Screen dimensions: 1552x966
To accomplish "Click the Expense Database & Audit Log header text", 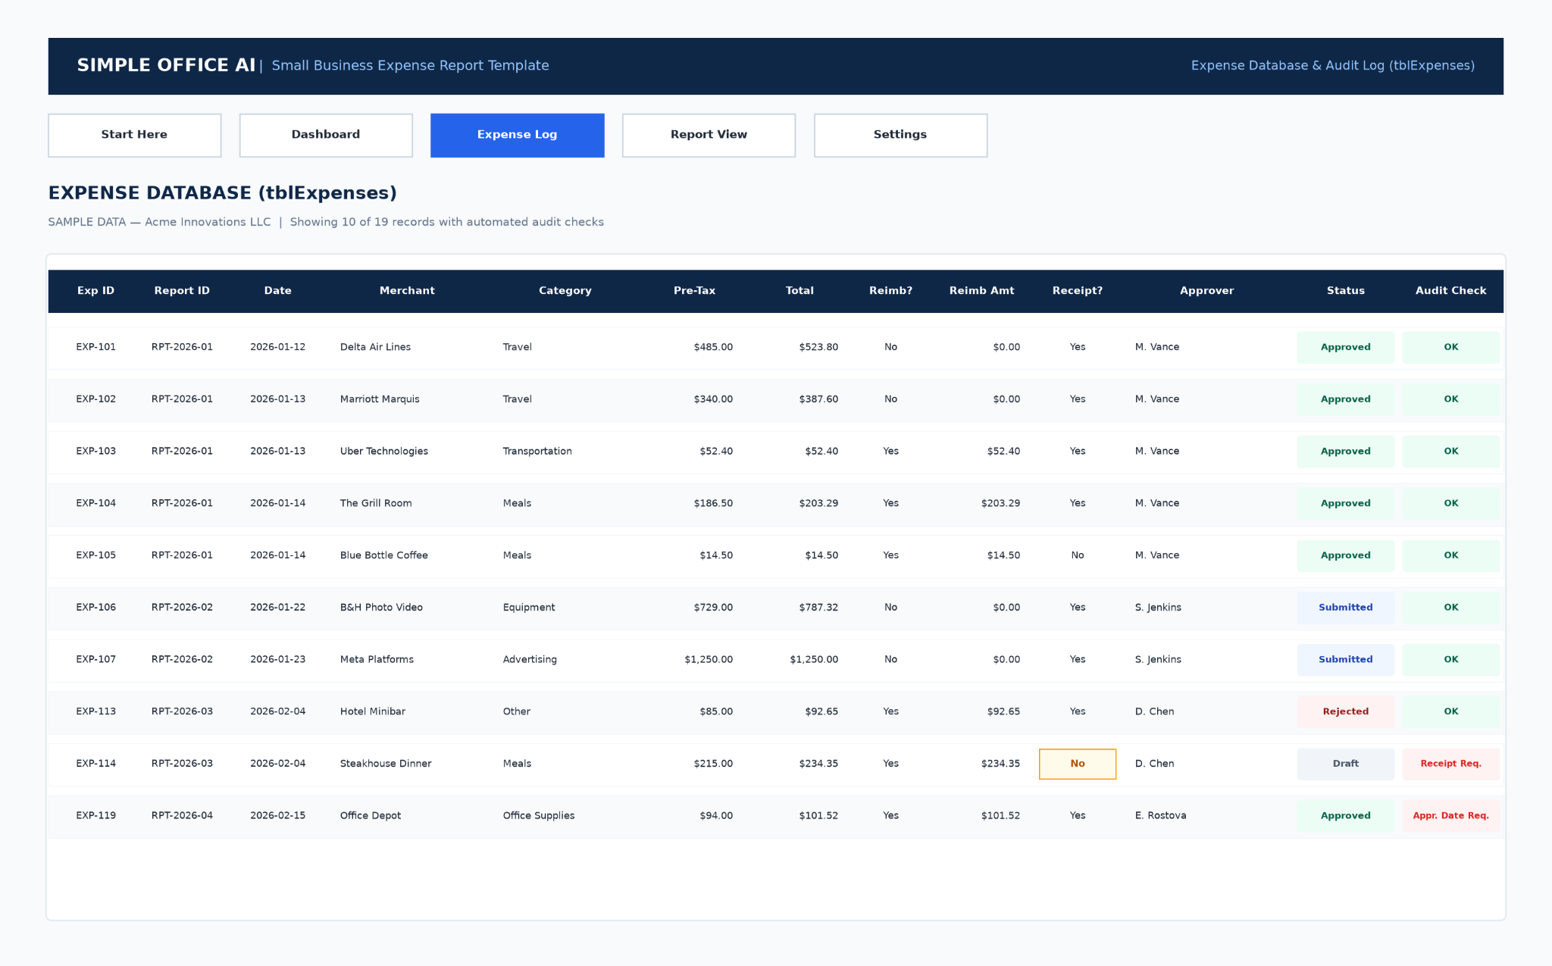I will [1332, 66].
